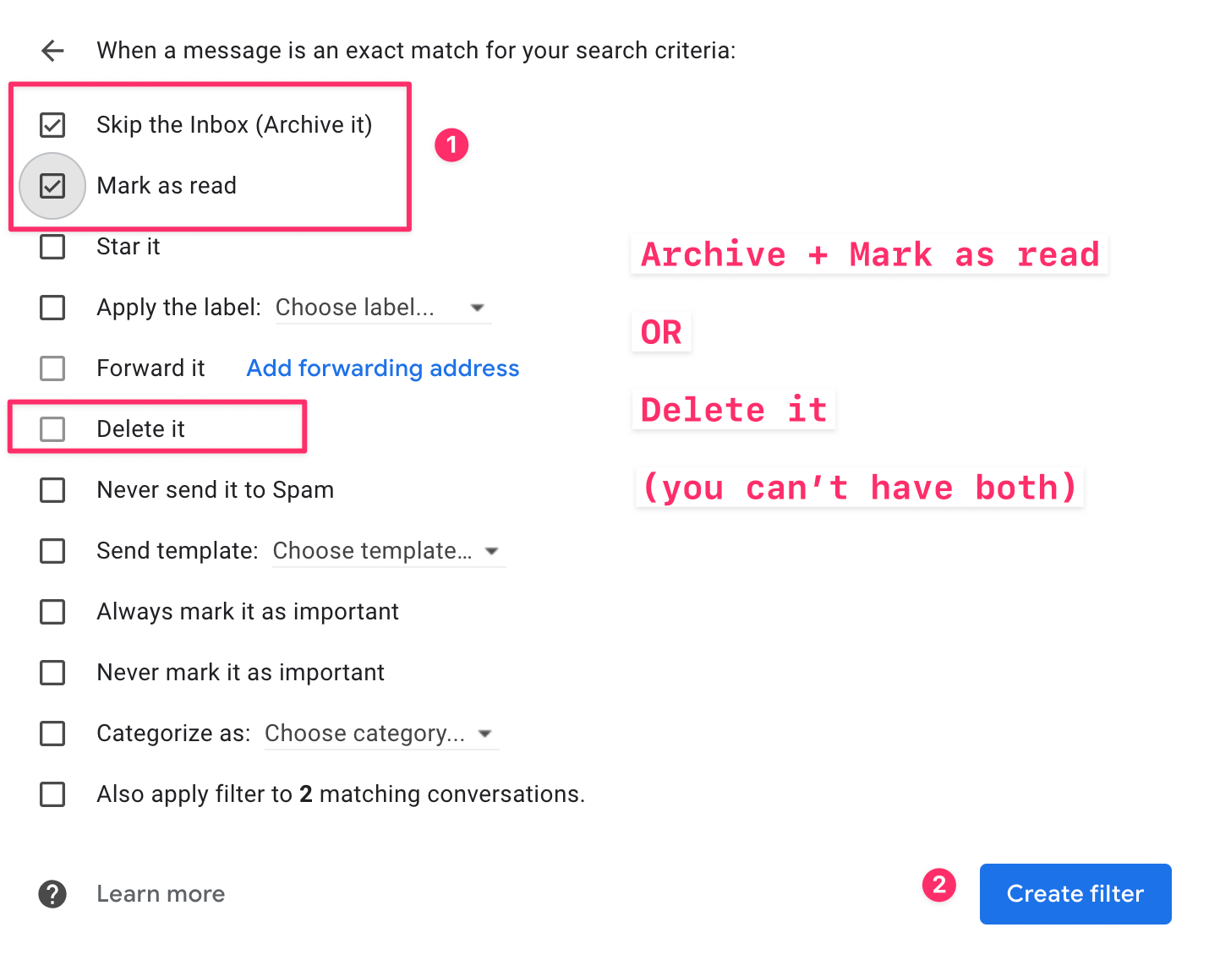Uncheck the Mark as read checkbox

tap(52, 186)
